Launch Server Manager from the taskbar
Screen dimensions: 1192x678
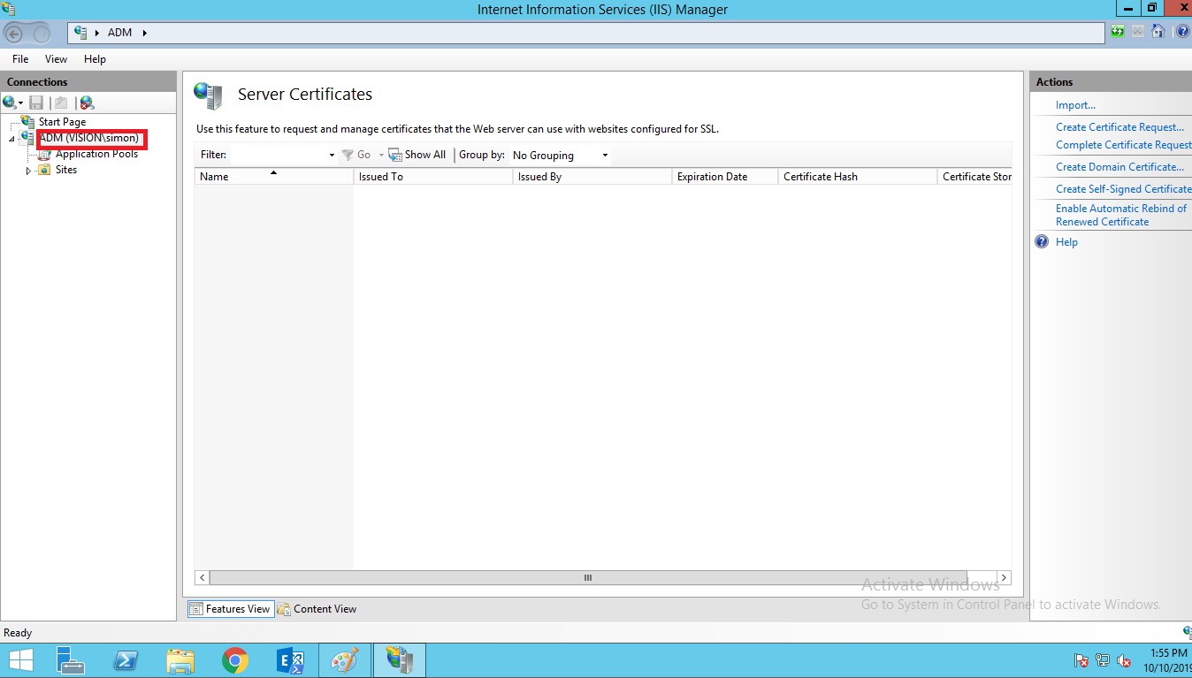pos(71,660)
